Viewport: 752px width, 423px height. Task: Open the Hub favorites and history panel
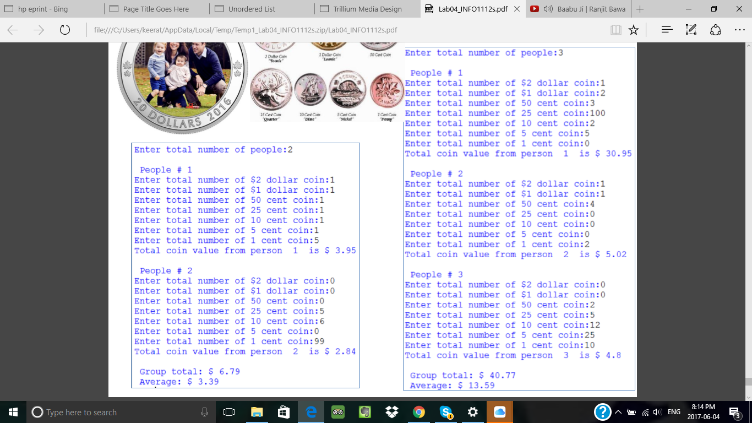pos(667,30)
